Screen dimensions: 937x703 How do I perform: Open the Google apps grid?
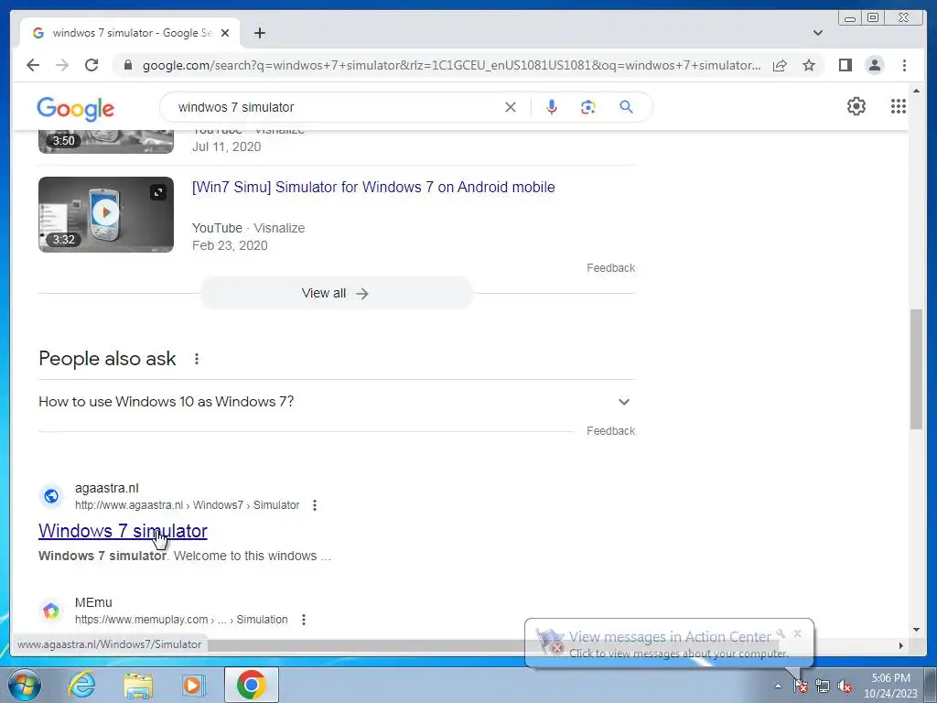click(899, 106)
